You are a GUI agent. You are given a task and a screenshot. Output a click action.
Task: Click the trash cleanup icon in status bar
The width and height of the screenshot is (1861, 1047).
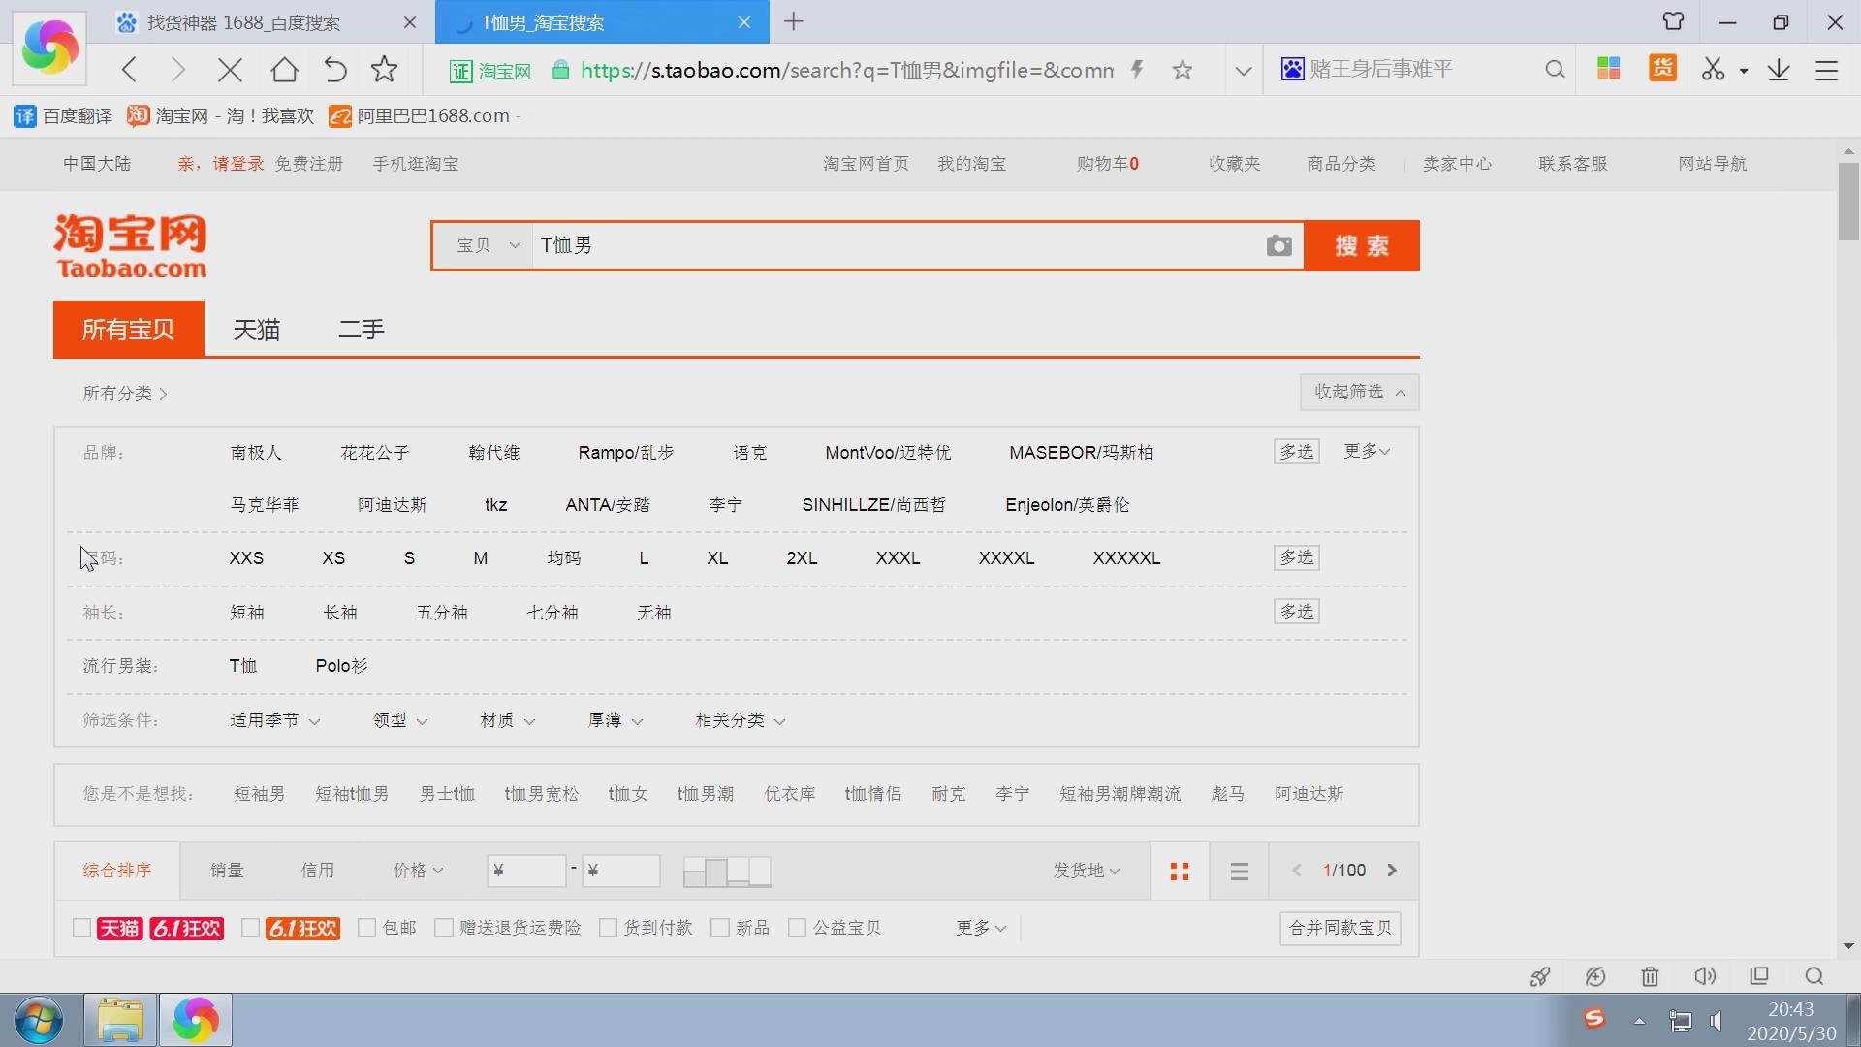click(1651, 976)
